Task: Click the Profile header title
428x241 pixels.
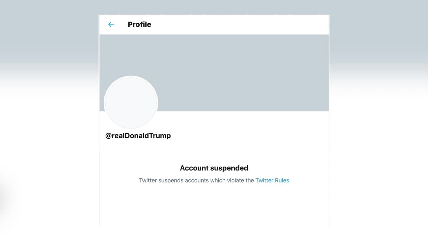Action: click(139, 24)
